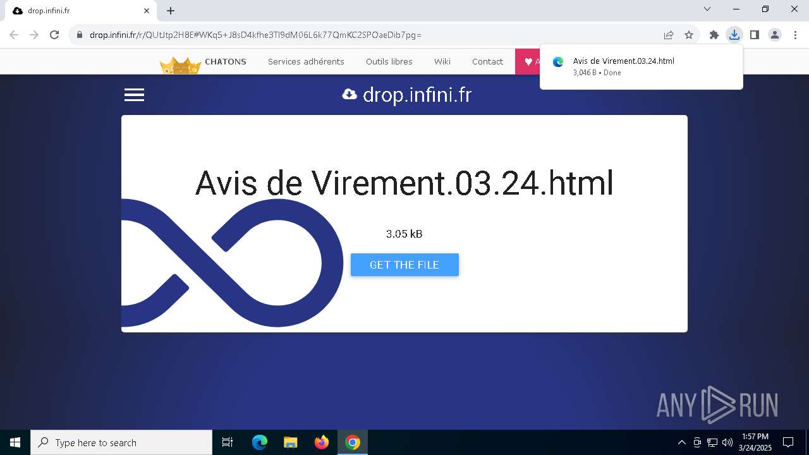The height and width of the screenshot is (455, 809).
Task: Click the CHATONS crown logo
Action: point(180,66)
